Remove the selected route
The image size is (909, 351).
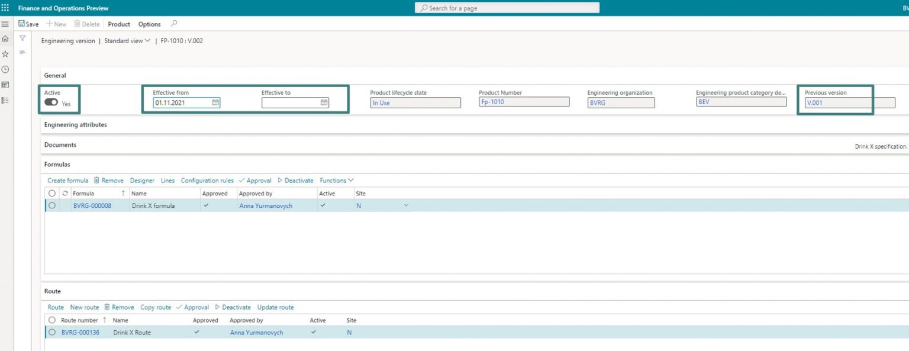point(119,307)
